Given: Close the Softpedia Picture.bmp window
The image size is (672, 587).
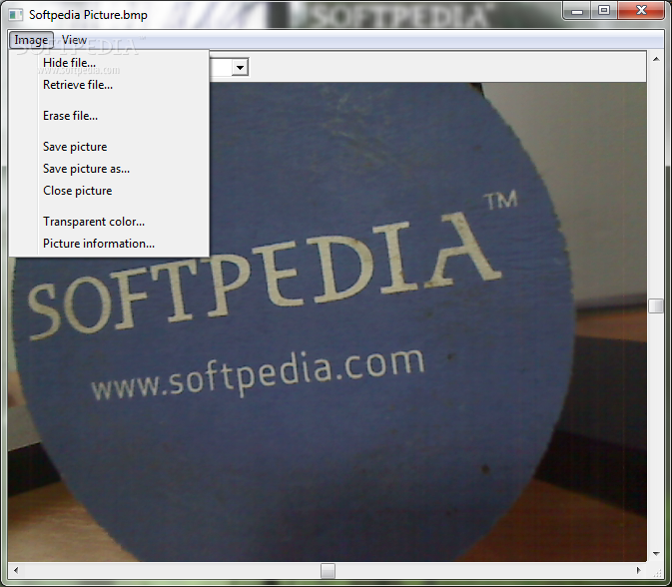Looking at the screenshot, I should [x=641, y=11].
